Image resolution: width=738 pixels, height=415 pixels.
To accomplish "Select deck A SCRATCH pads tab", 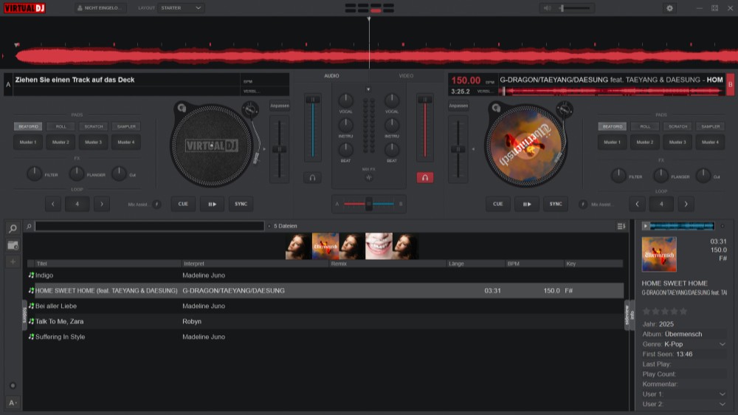I will pyautogui.click(x=94, y=126).
